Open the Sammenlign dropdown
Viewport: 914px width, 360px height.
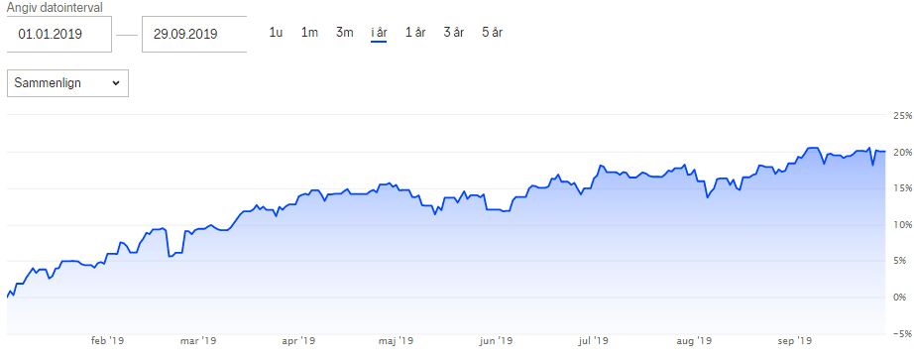(x=67, y=83)
